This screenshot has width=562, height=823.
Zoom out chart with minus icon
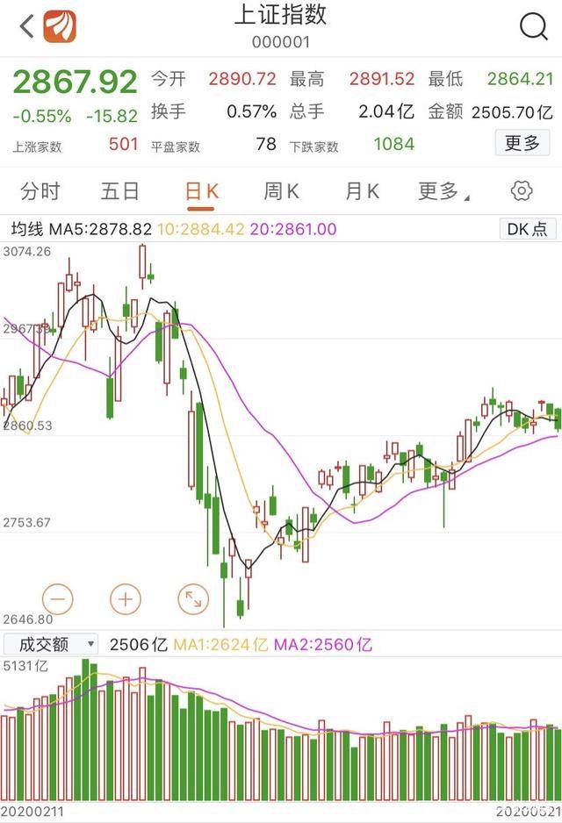pos(57,599)
